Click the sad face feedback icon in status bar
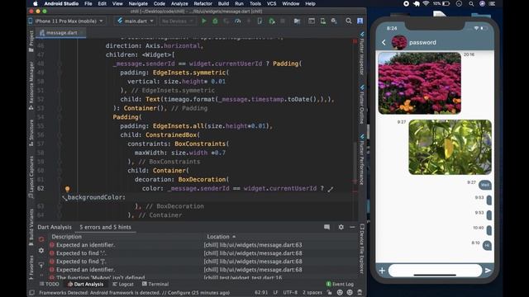This screenshot has width=529, height=297. 350,293
